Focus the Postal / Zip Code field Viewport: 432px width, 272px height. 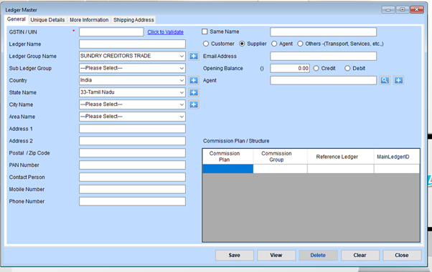132,152
